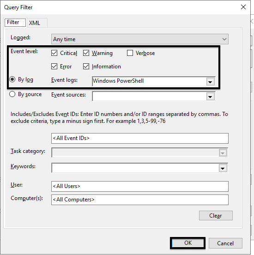Enable the Verbose event level
The image size is (254, 255).
click(x=130, y=53)
